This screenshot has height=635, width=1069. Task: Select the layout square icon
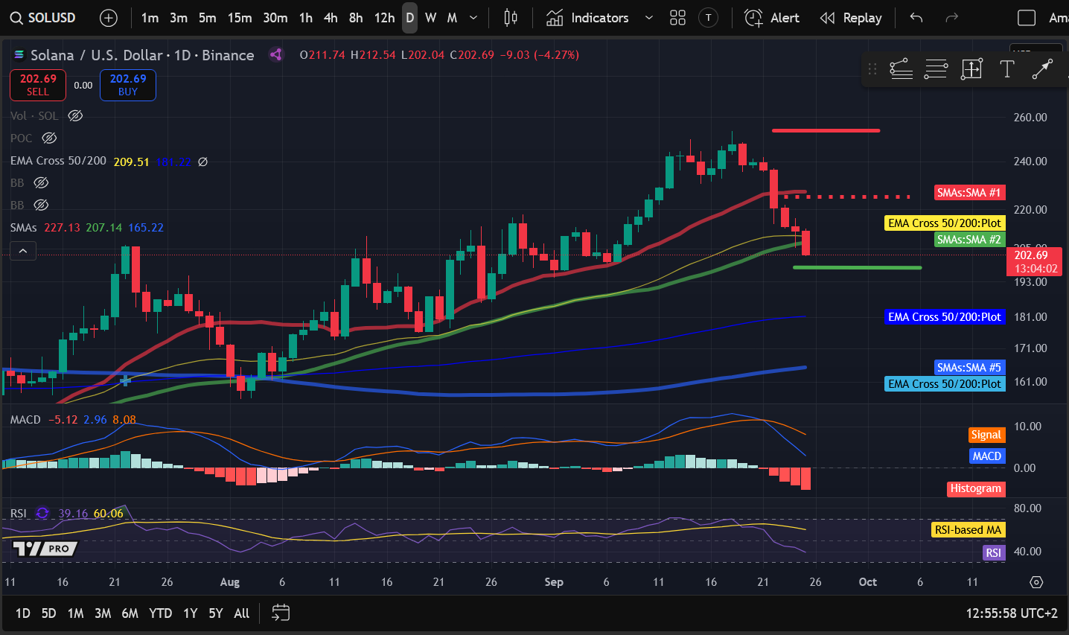coord(1027,18)
